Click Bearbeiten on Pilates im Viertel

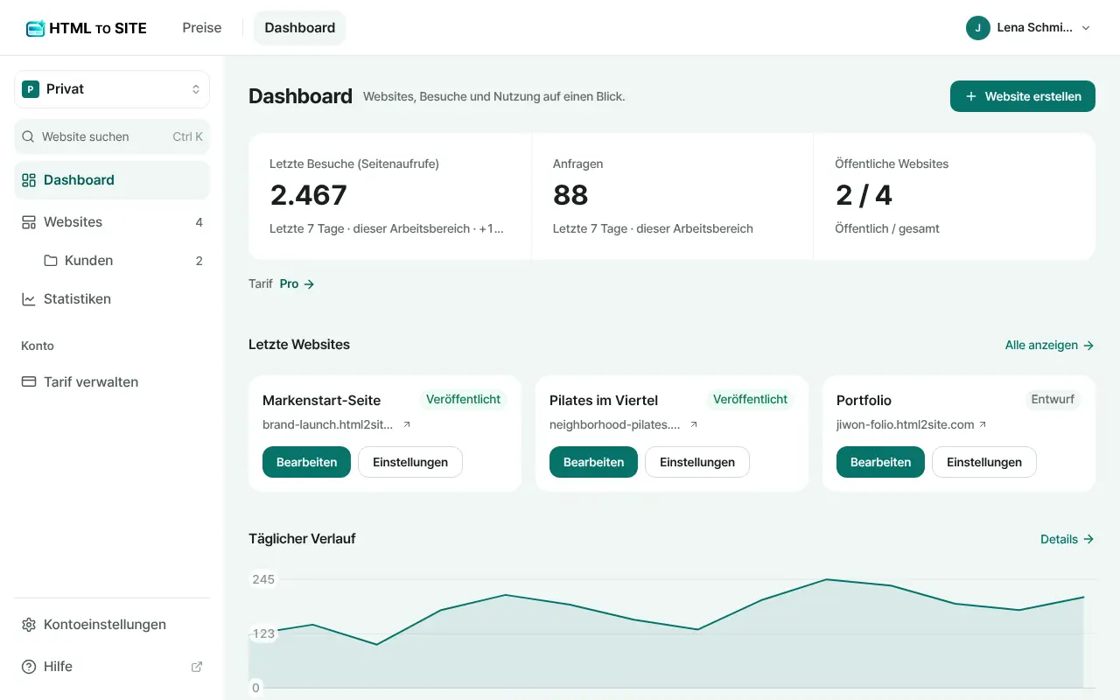click(x=593, y=462)
